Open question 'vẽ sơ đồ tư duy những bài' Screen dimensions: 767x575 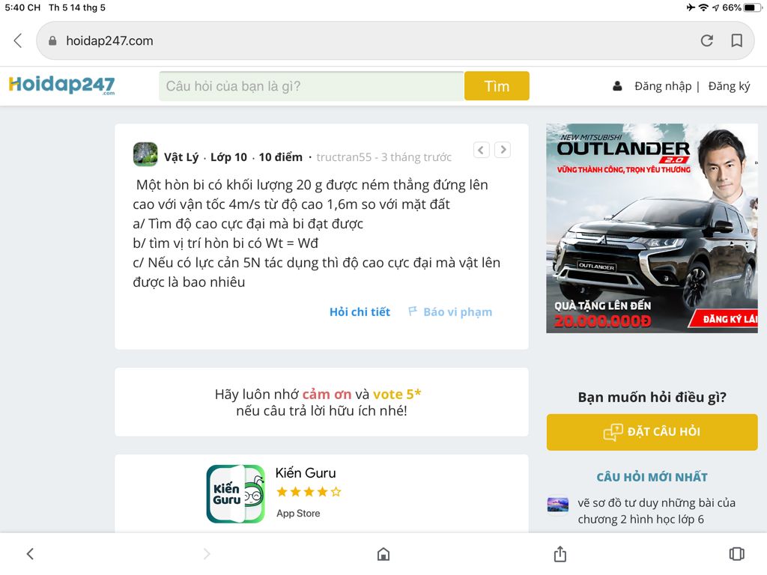656,511
